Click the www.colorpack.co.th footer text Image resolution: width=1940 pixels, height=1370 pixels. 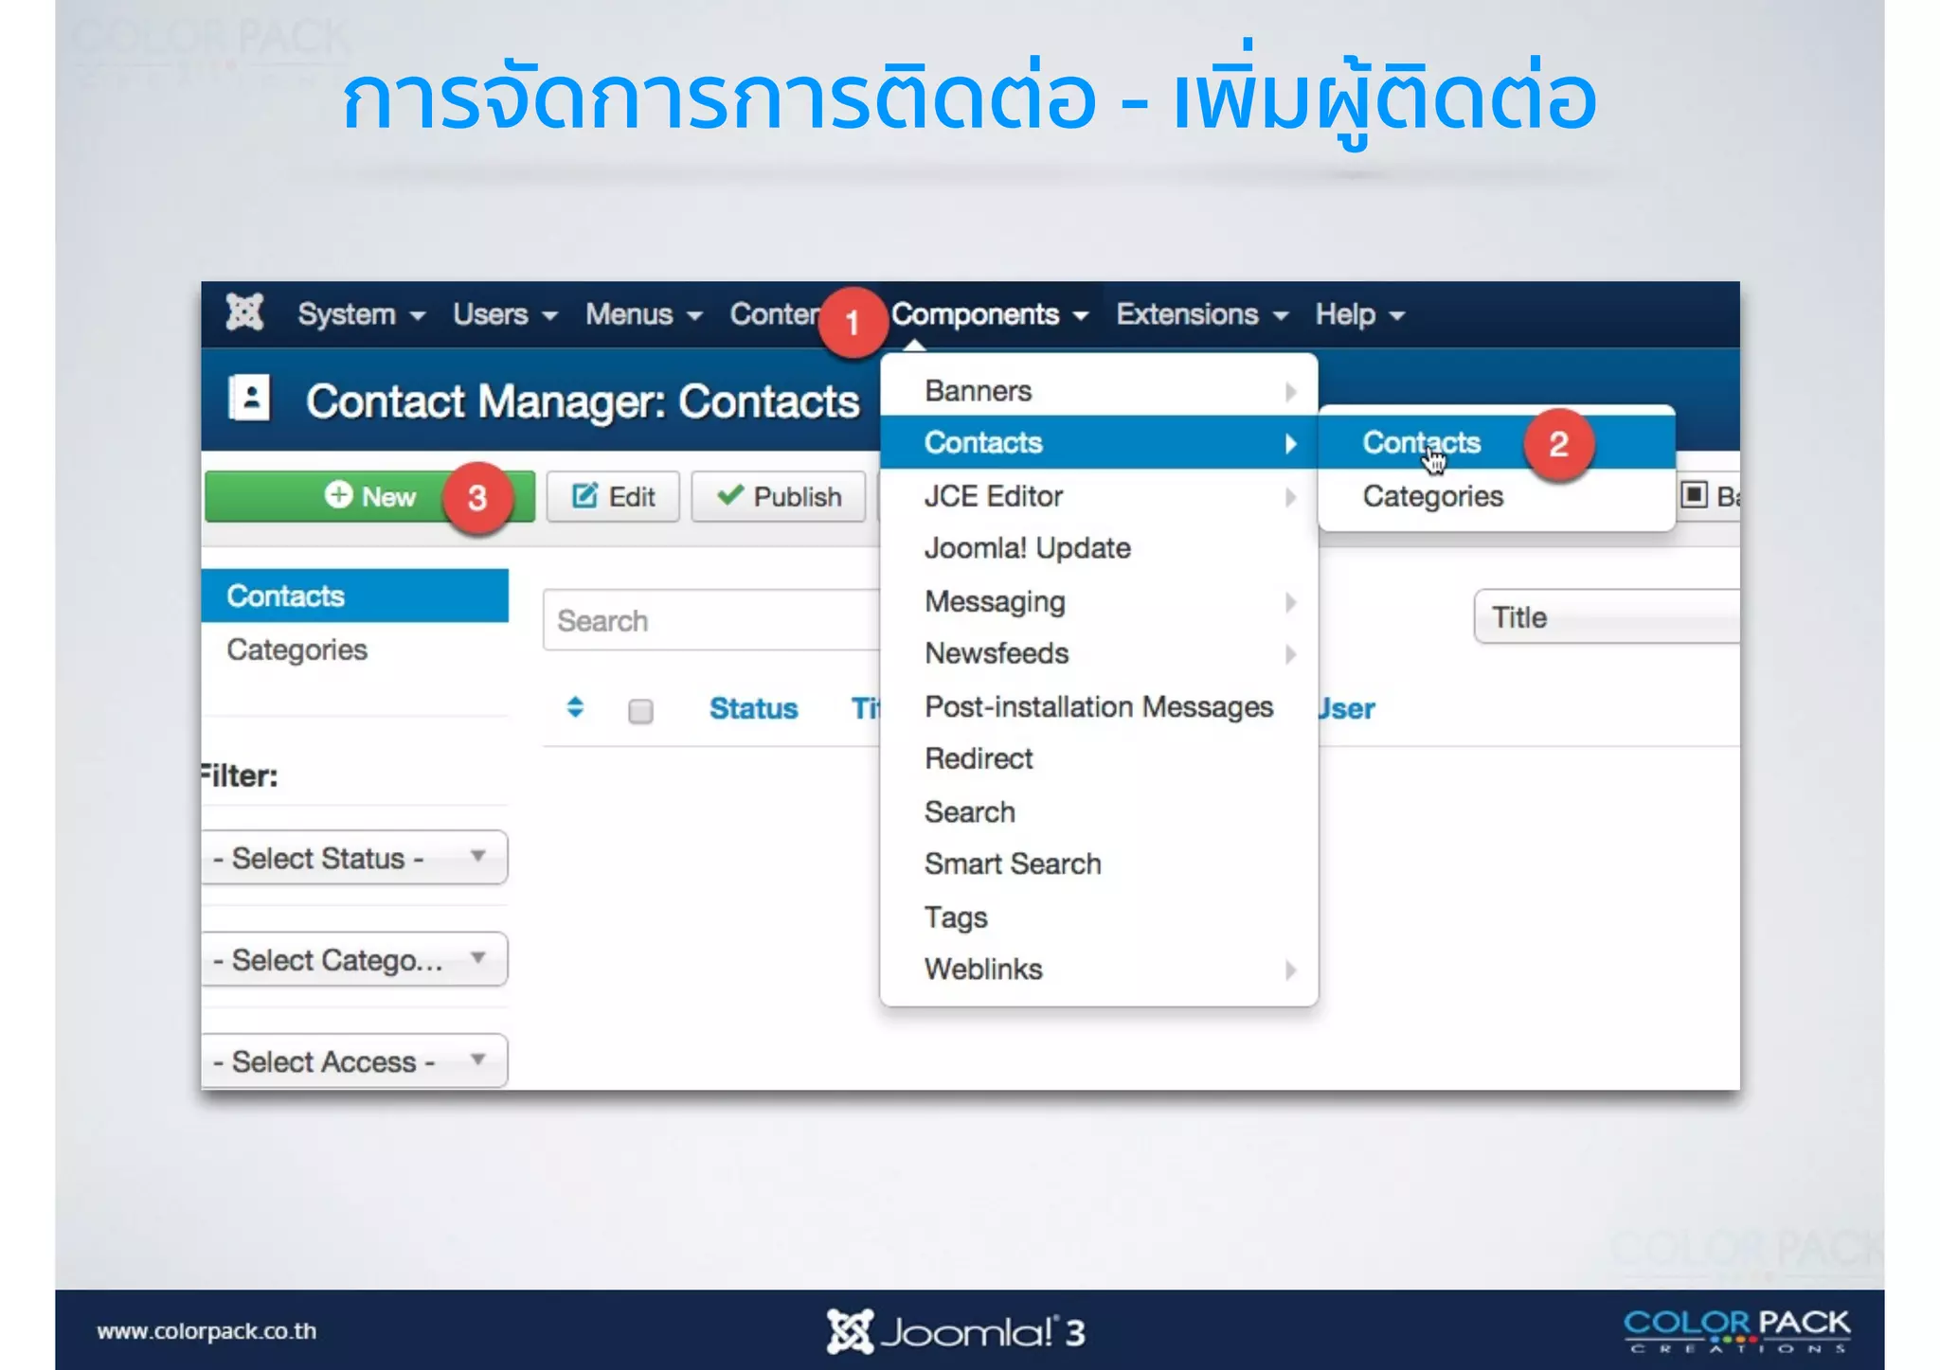pos(207,1330)
